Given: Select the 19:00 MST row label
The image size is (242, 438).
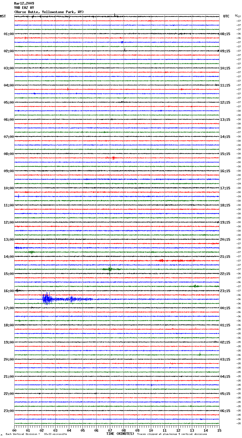Looking at the screenshot, I should [x=9, y=342].
